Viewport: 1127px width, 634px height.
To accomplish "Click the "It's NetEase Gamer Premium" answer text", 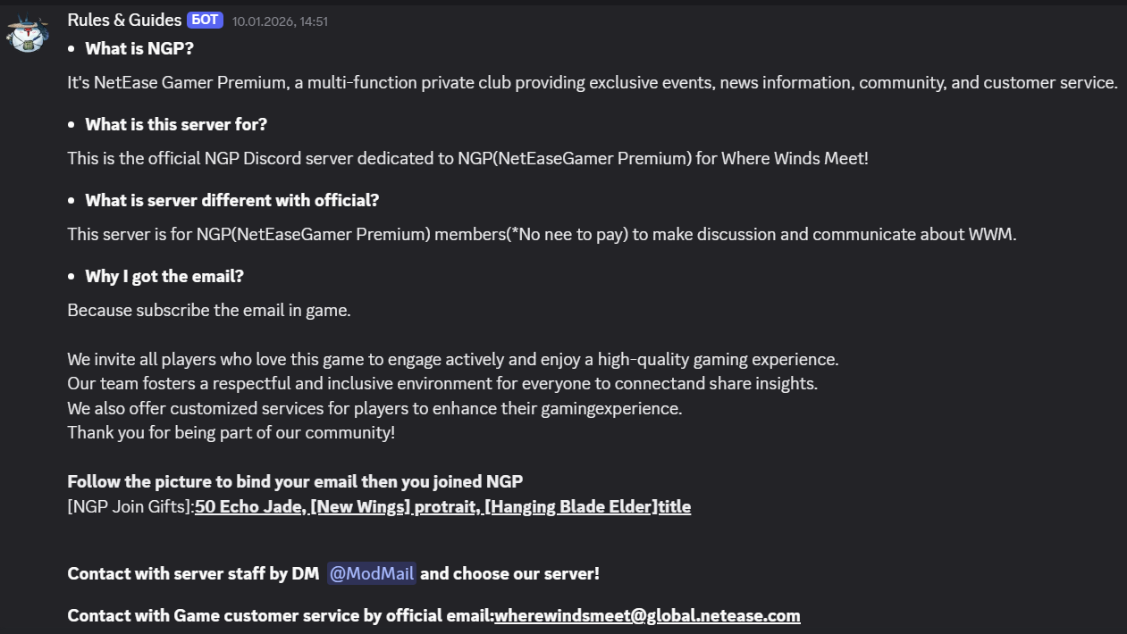I will pyautogui.click(x=592, y=83).
